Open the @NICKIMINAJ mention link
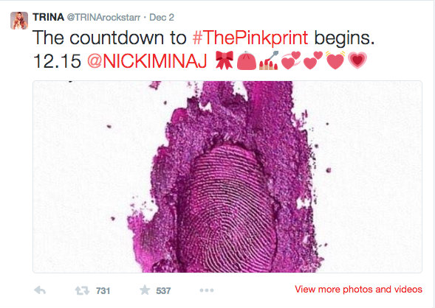 147,61
